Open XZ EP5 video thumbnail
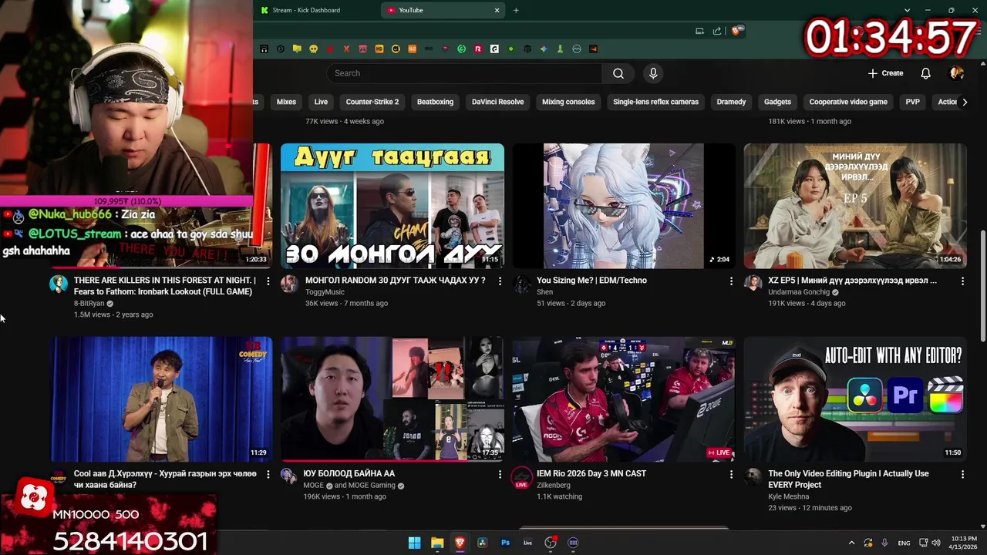 [855, 206]
